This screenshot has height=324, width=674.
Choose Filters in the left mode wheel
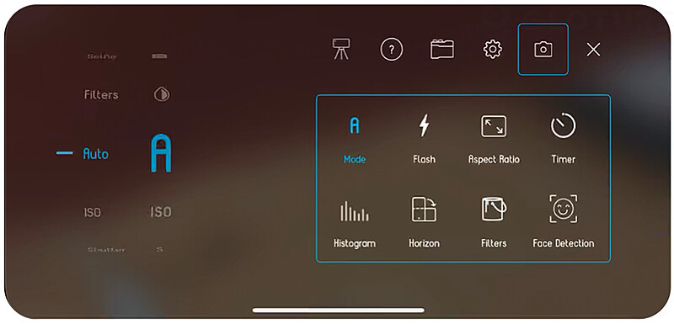click(x=101, y=95)
